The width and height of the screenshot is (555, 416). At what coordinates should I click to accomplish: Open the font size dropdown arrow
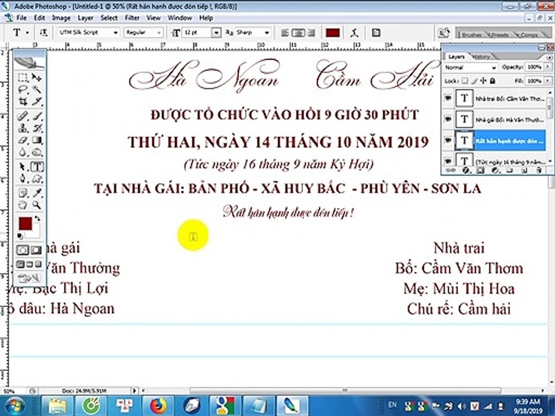pos(216,33)
